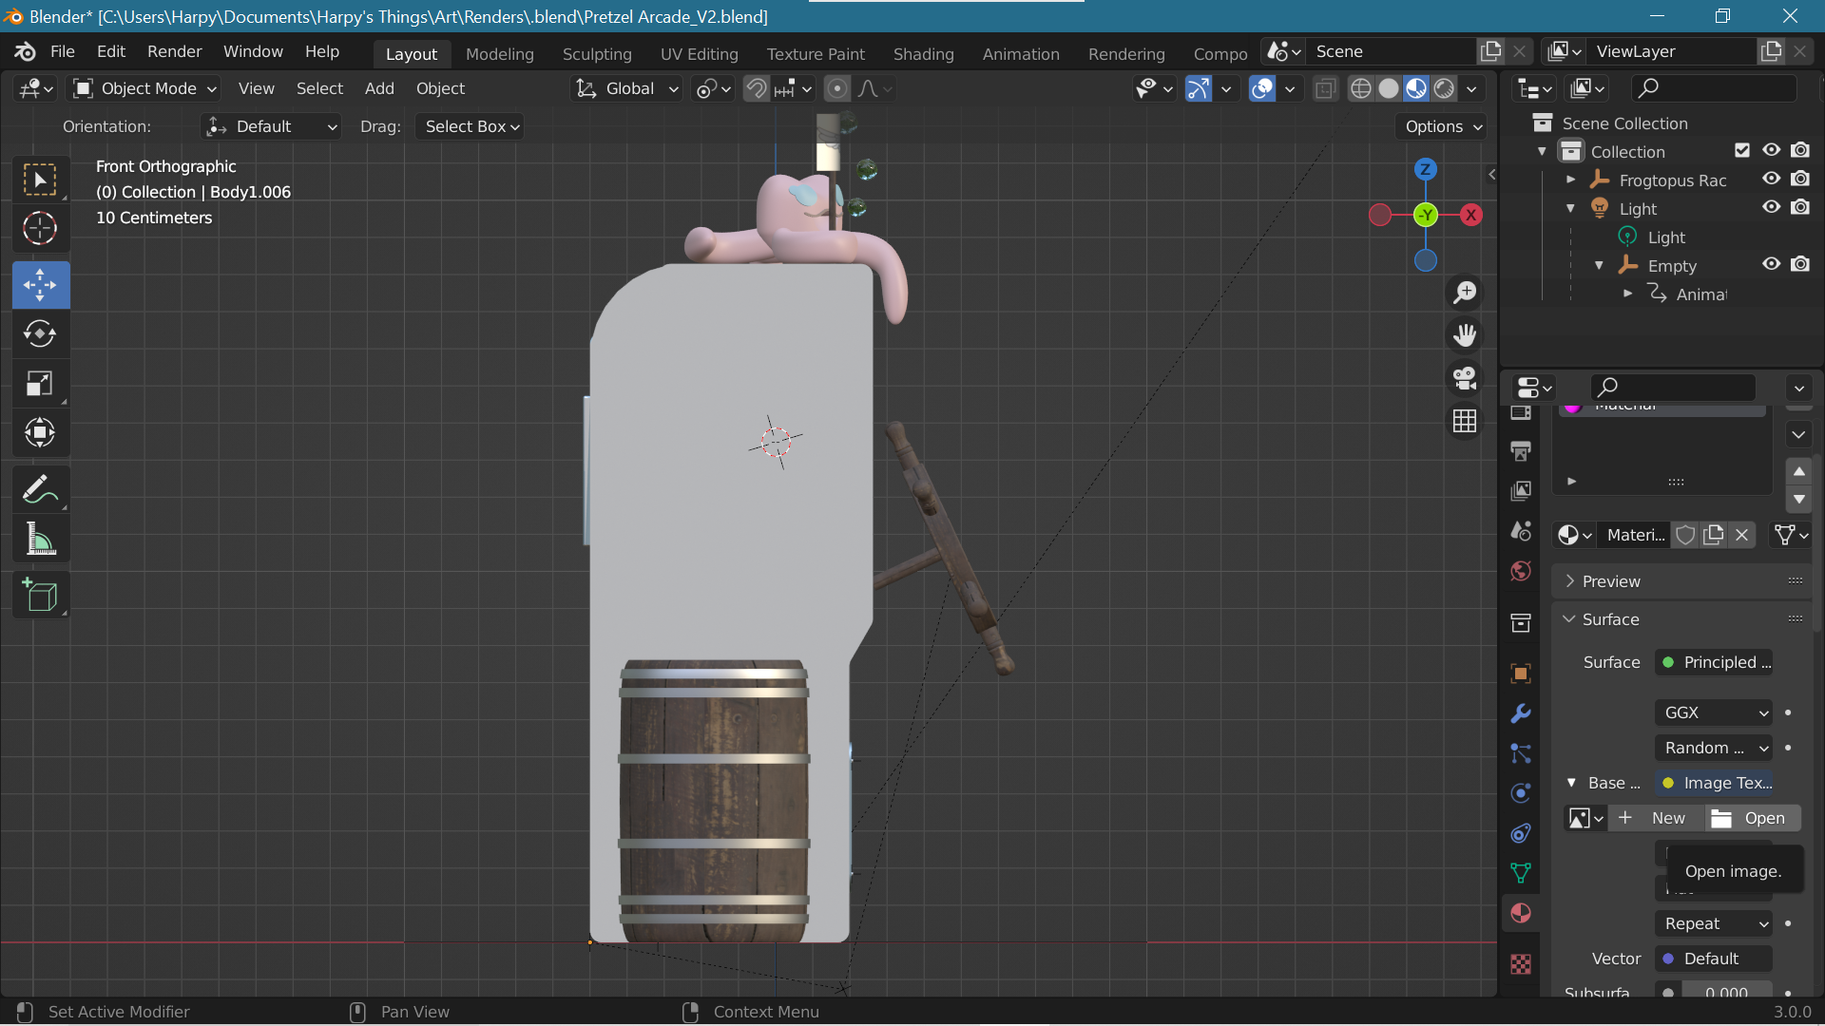Select the Measure tool
Viewport: 1825px width, 1026px height.
[40, 540]
